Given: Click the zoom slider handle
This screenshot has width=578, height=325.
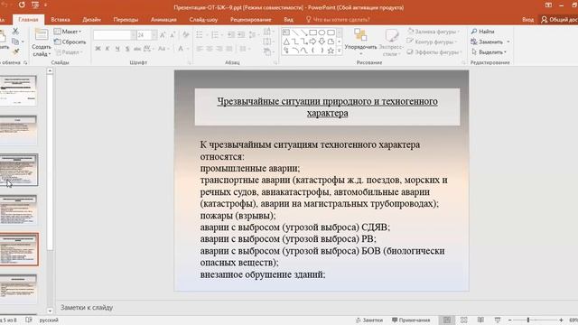Looking at the screenshot, I should (x=527, y=320).
